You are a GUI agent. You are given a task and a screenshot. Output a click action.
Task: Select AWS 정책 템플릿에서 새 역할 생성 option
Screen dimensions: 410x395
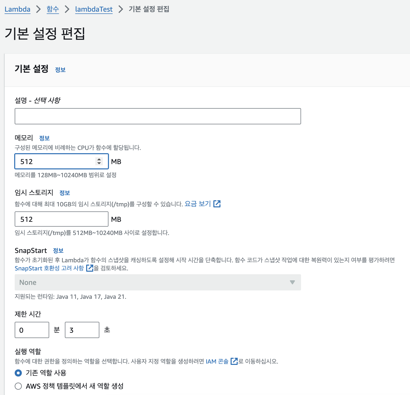click(x=18, y=386)
